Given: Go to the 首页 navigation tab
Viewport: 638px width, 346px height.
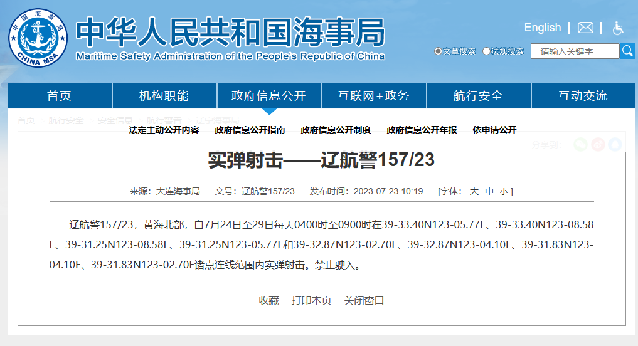Looking at the screenshot, I should pyautogui.click(x=60, y=96).
